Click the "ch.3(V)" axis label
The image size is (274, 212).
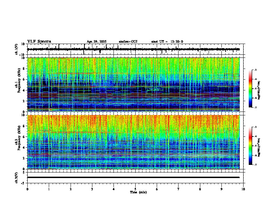(x=17, y=178)
